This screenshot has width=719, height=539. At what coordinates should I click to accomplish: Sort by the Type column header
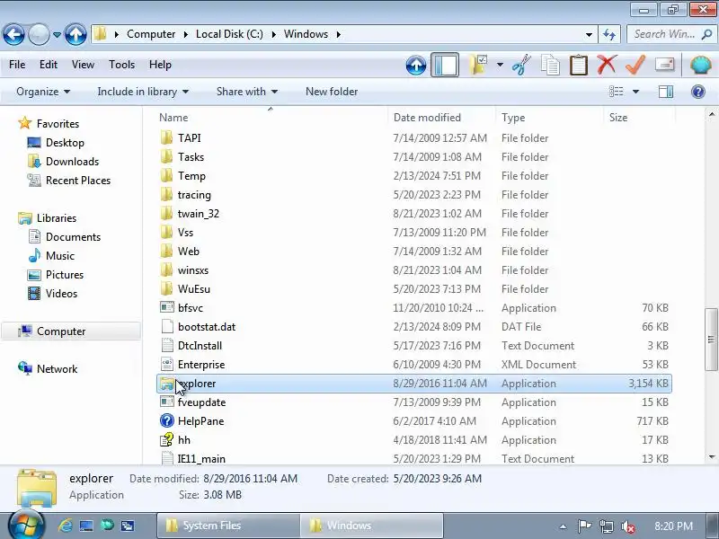pyautogui.click(x=512, y=118)
